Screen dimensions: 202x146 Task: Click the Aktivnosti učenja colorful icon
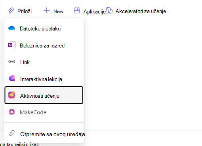pyautogui.click(x=12, y=95)
